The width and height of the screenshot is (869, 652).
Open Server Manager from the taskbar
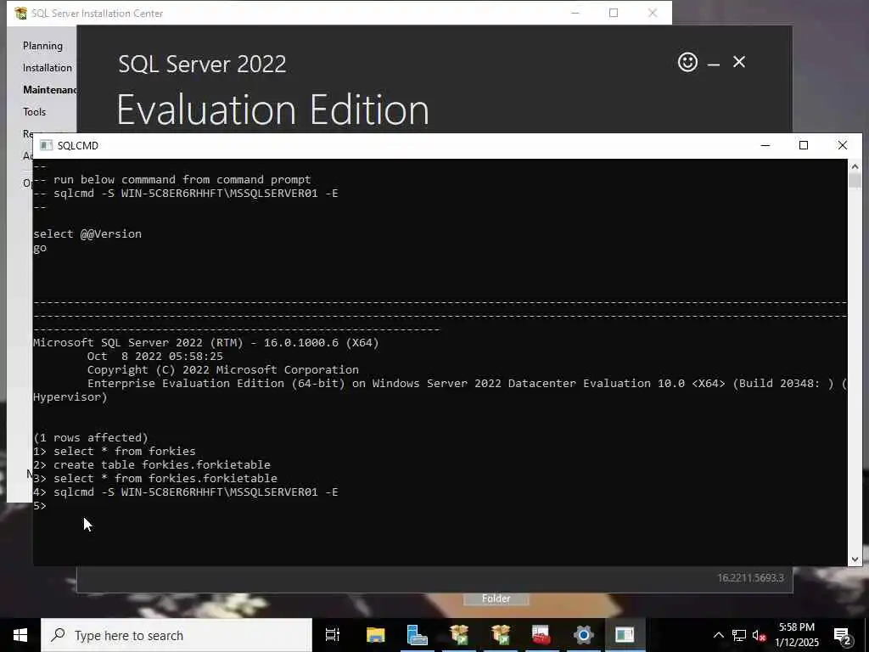tap(417, 635)
